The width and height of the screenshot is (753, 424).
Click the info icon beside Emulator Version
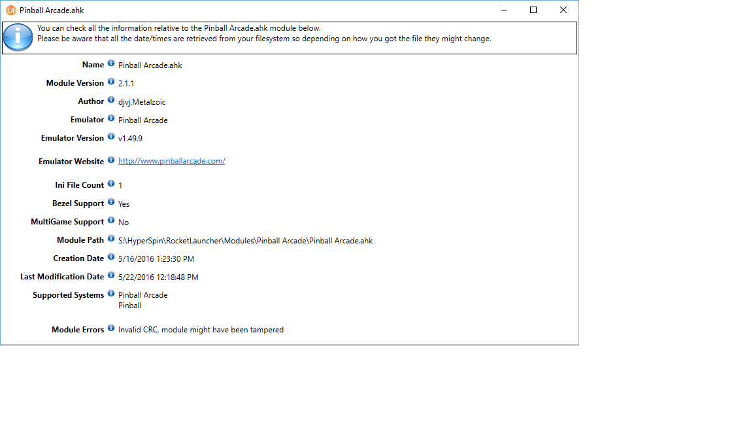111,137
